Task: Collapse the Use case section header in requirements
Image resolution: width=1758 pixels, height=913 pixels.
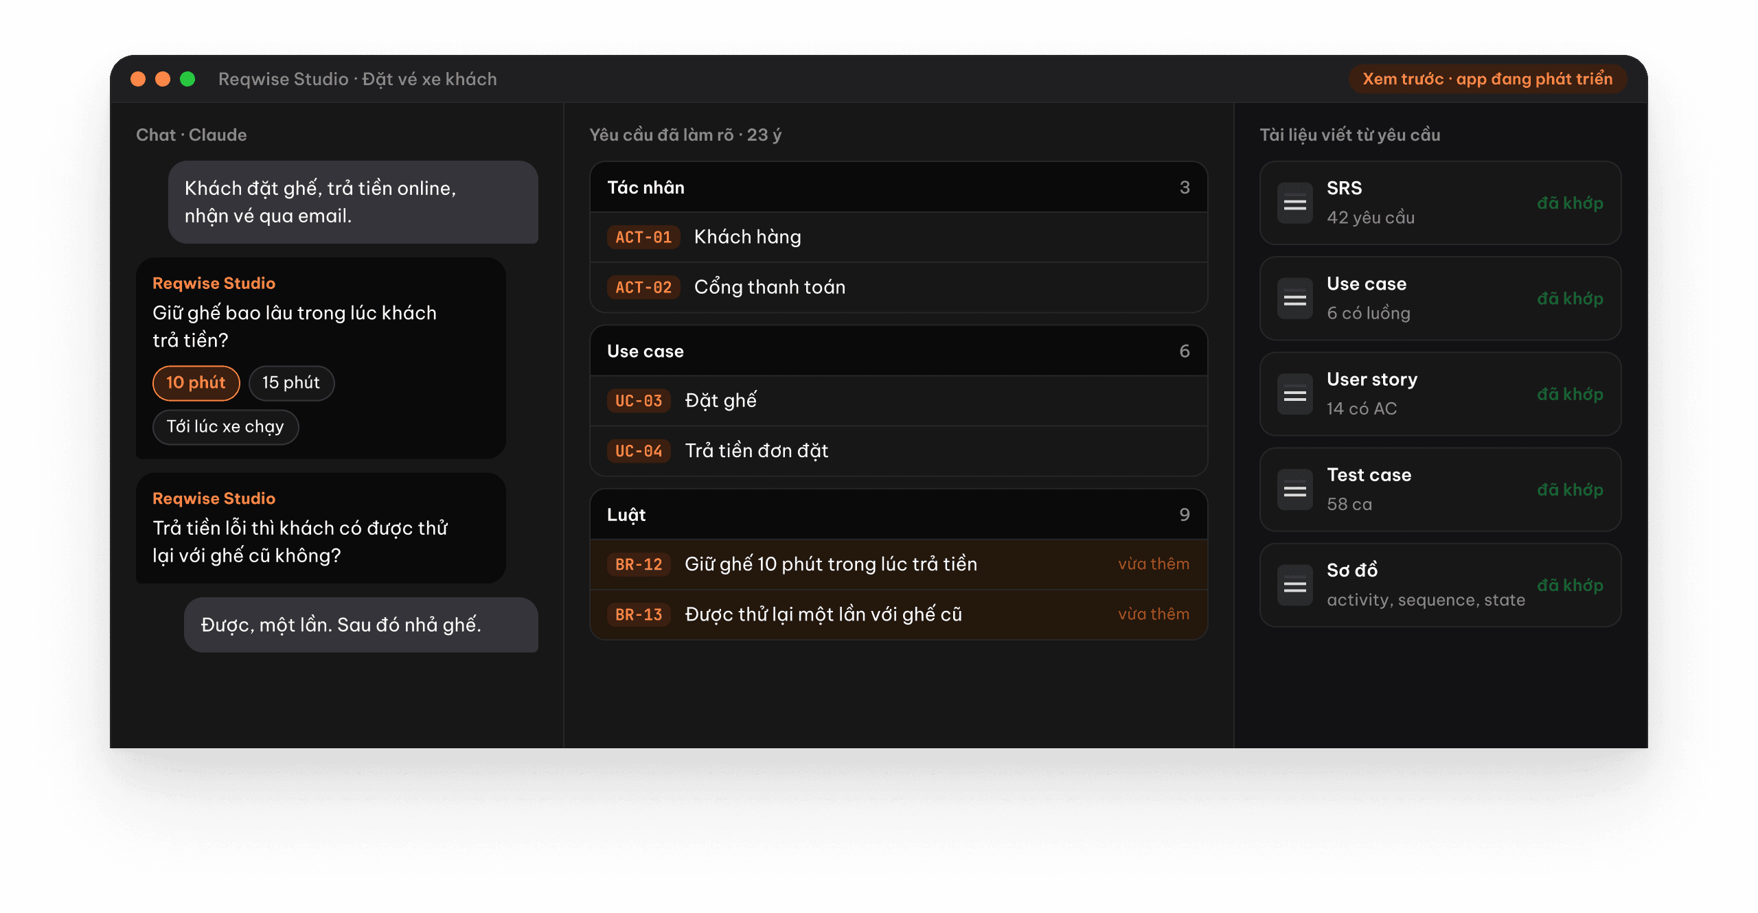Action: pos(898,351)
